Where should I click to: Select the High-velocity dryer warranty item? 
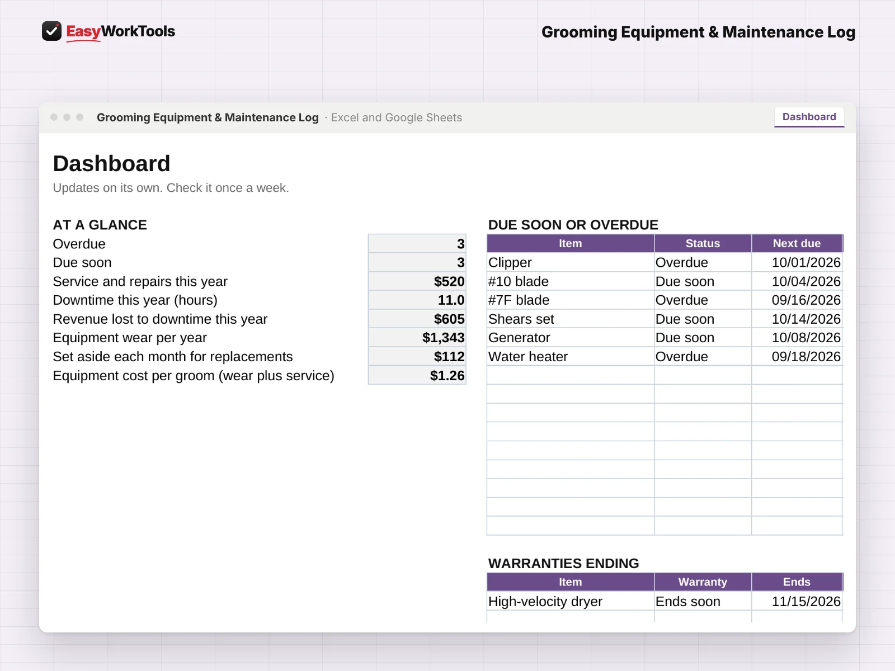(570, 601)
